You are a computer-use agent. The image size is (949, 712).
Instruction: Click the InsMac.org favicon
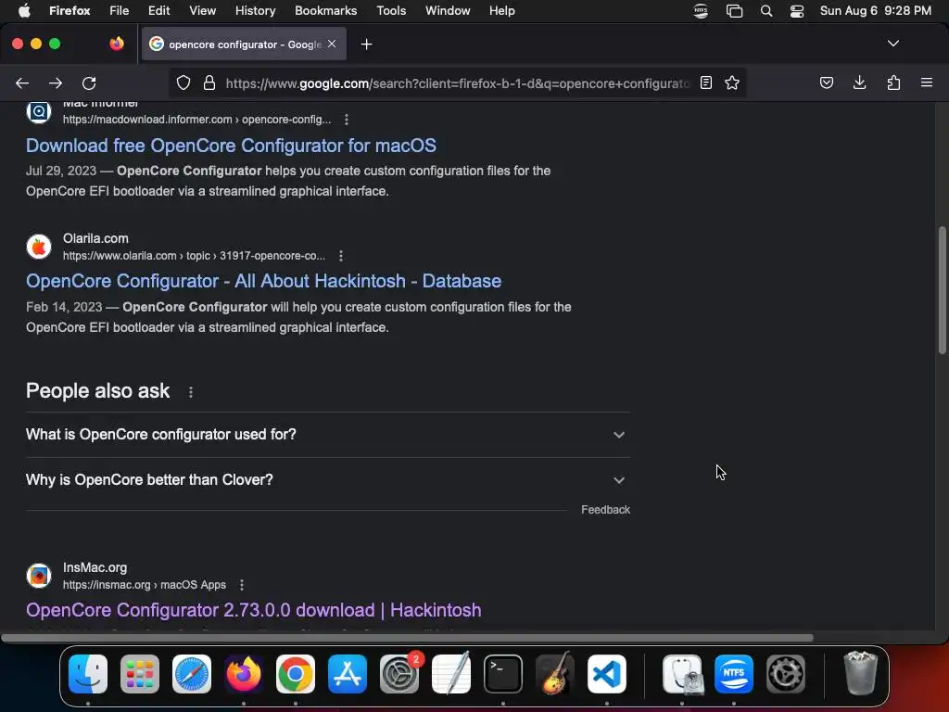tap(39, 576)
